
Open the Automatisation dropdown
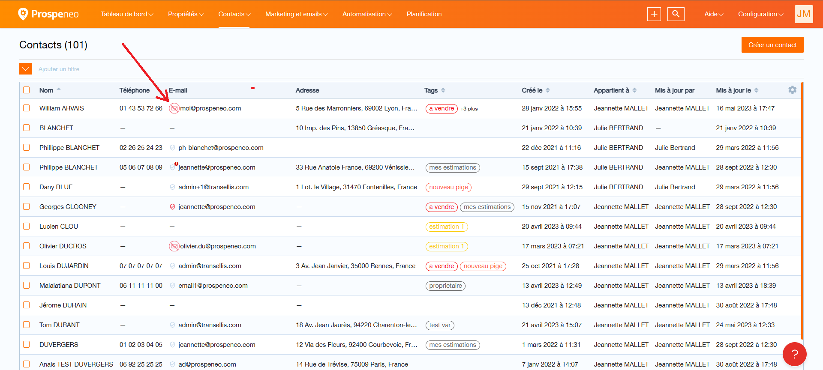(x=367, y=14)
